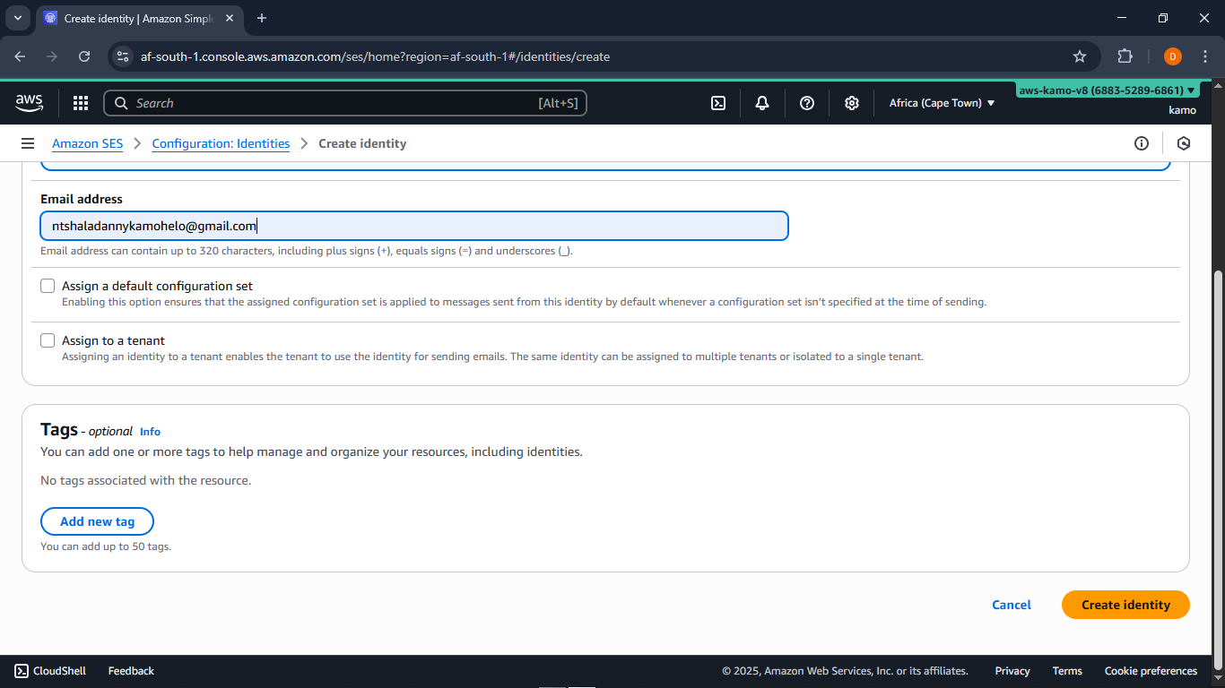Viewport: 1225px width, 688px height.
Task: Toggle the side navigation hamburger menu
Action: (28, 143)
